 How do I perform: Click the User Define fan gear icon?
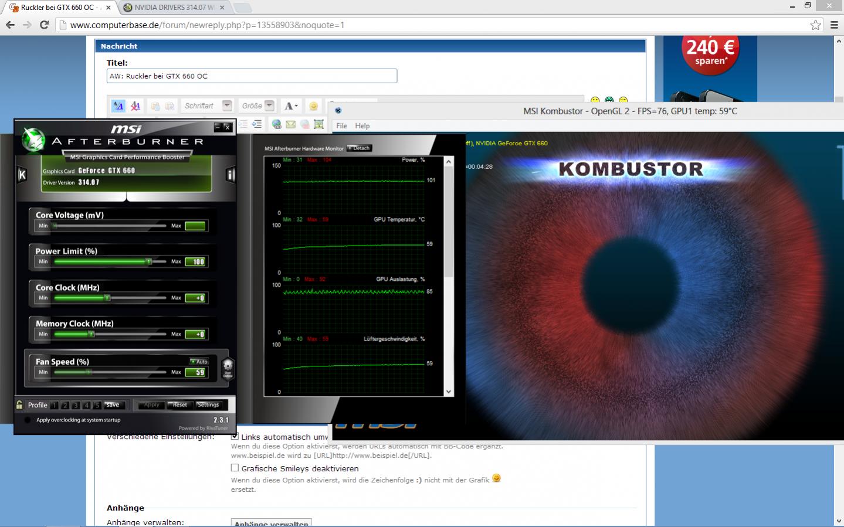pyautogui.click(x=228, y=368)
